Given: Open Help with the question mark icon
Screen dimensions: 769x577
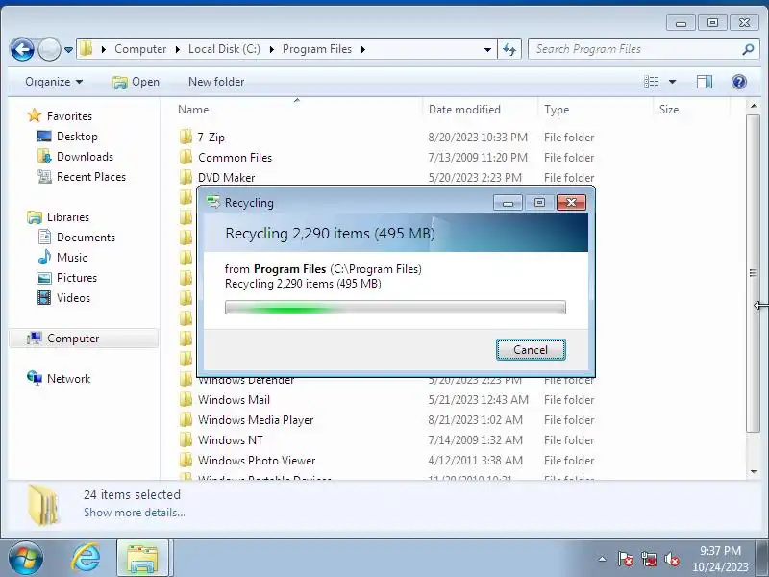Looking at the screenshot, I should [738, 82].
